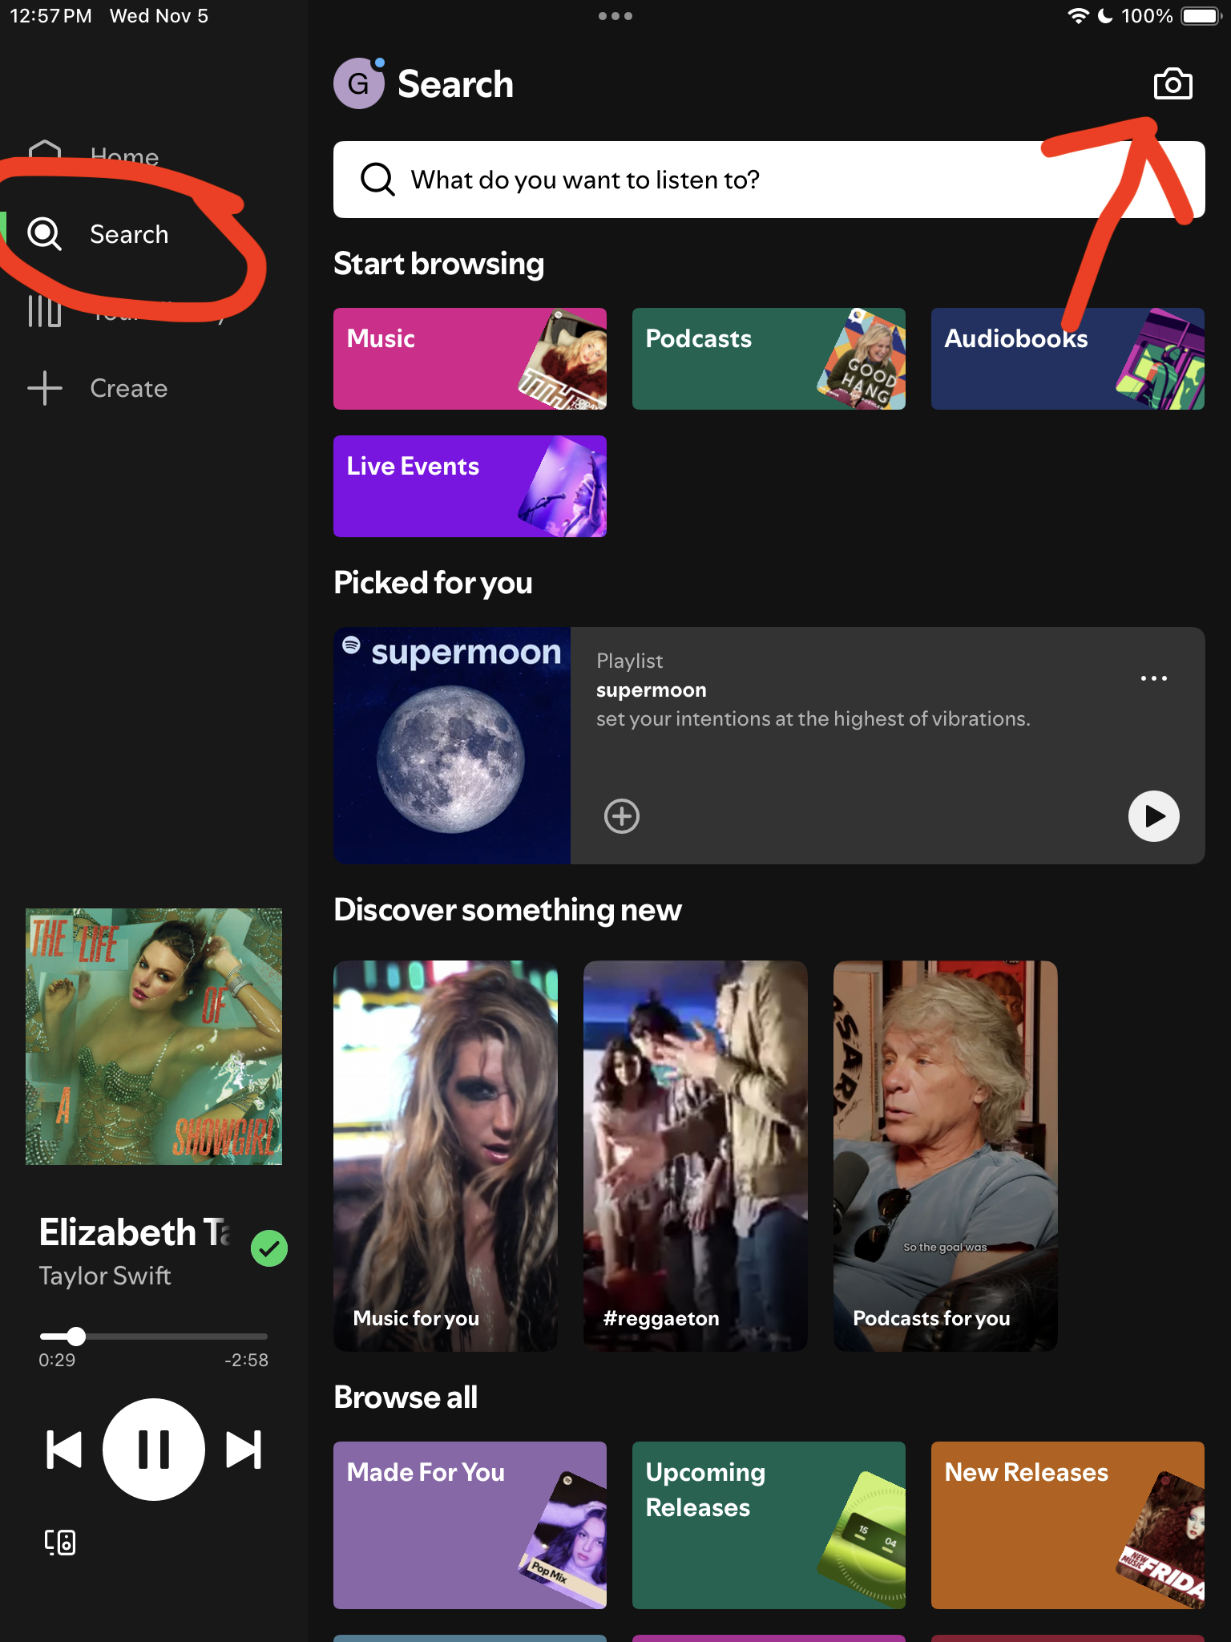
Task: Tap the supermoon playlist title text
Action: [652, 690]
